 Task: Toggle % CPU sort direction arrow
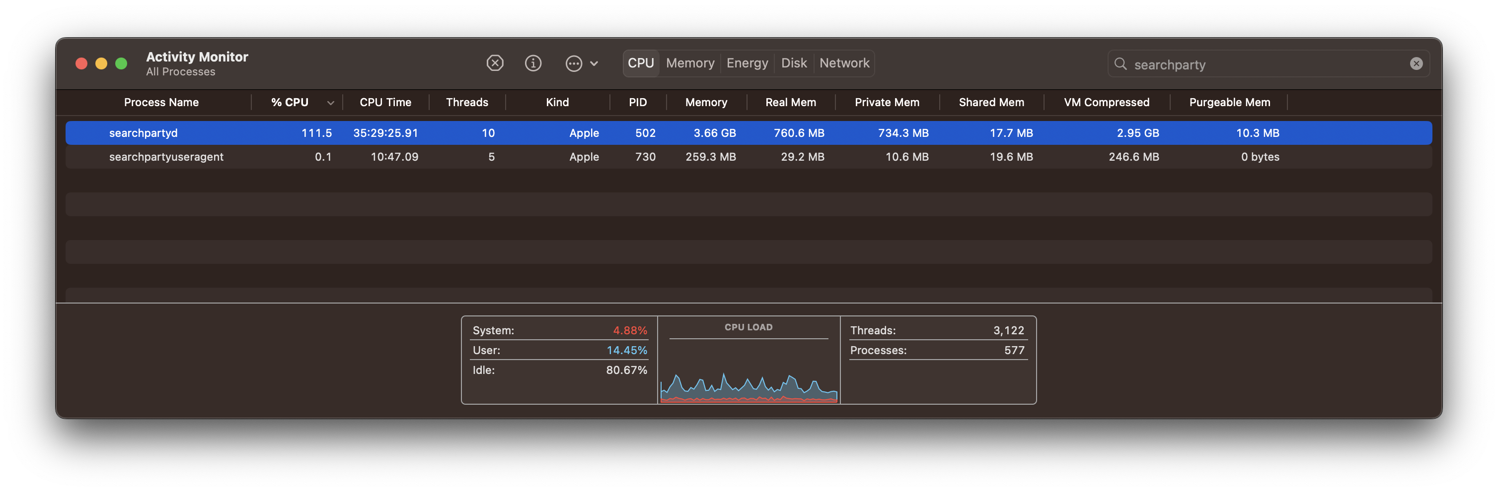pyautogui.click(x=330, y=103)
